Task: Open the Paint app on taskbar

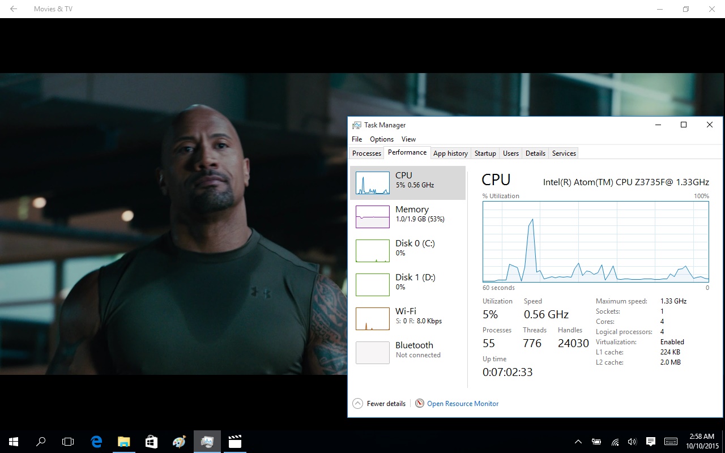Action: pos(179,442)
